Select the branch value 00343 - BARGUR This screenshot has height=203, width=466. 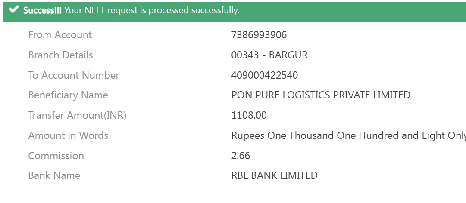tap(269, 55)
